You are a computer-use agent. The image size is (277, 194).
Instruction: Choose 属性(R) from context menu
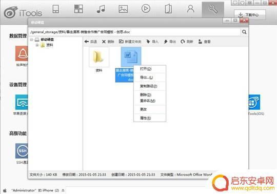tap(150, 118)
